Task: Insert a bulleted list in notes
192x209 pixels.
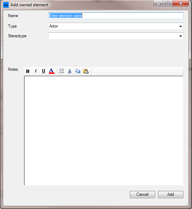Action: coord(62,71)
